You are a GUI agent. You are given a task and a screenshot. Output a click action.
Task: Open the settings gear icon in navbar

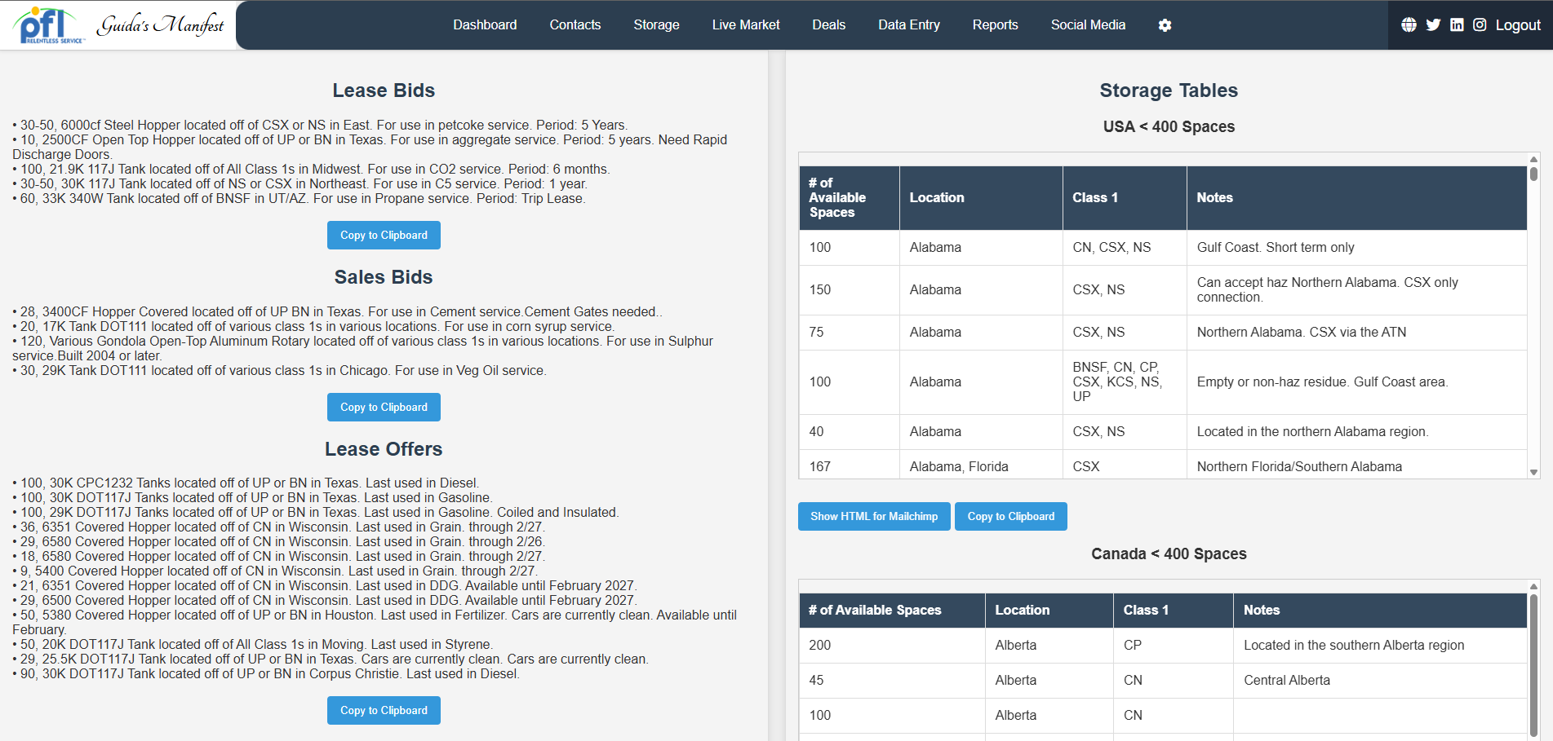coord(1165,25)
